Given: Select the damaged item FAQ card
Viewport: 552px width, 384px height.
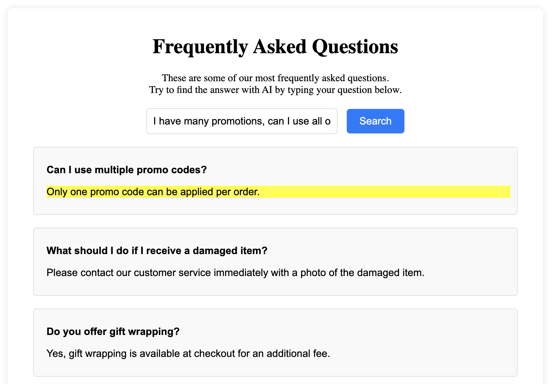Looking at the screenshot, I should coord(275,262).
